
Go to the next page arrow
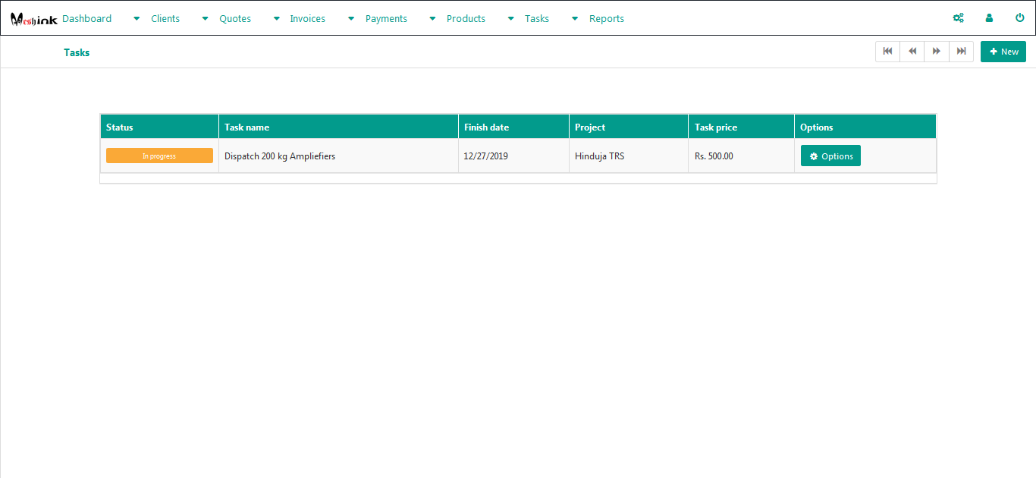coord(937,52)
